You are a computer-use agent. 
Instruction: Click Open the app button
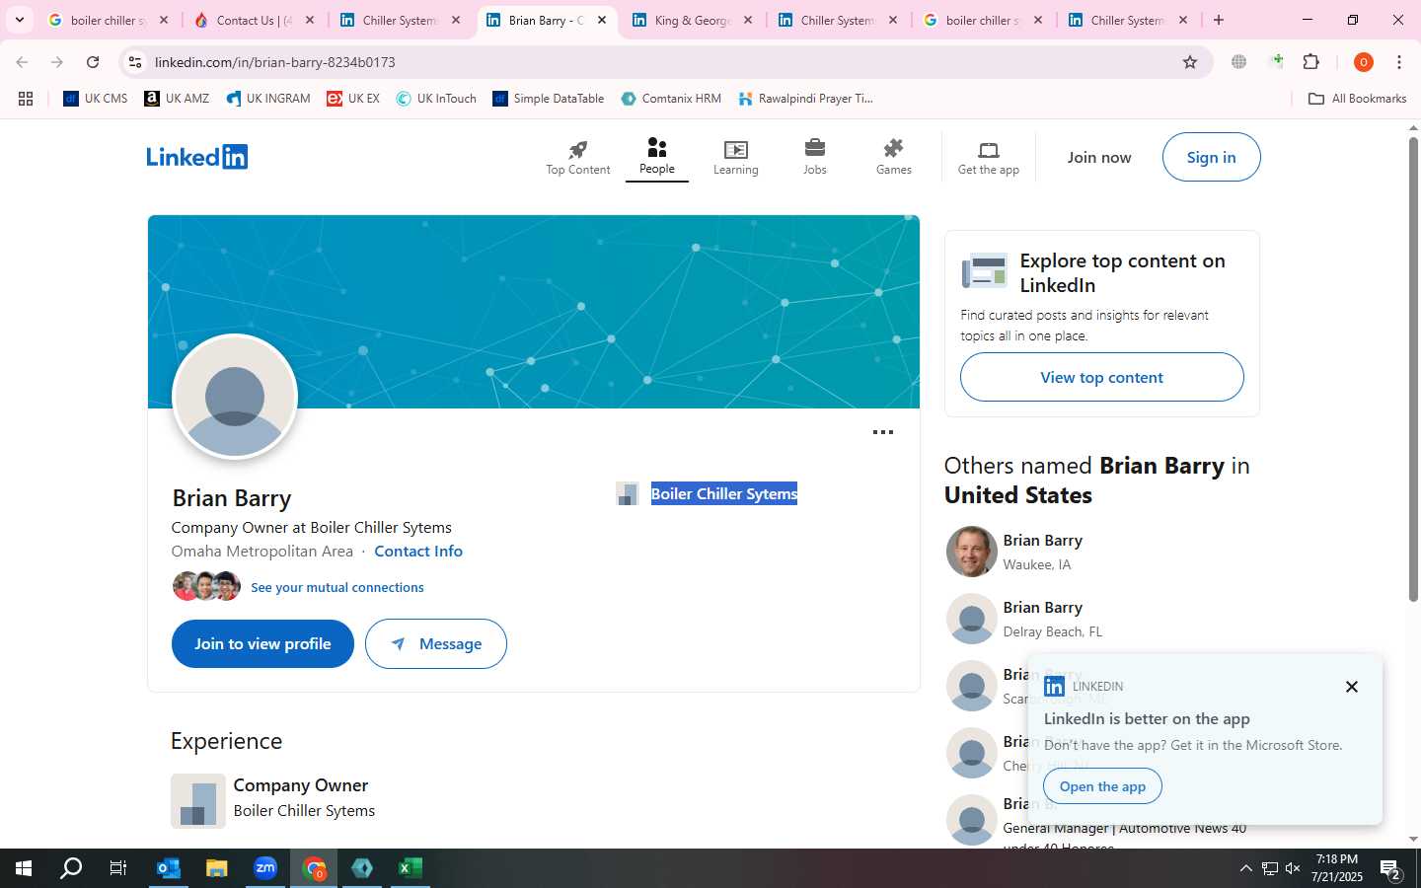click(1102, 786)
